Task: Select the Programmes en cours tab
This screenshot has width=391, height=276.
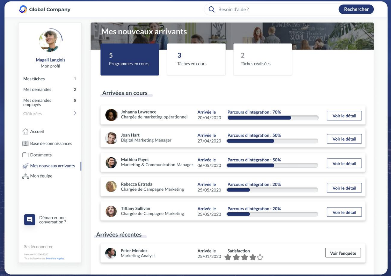Action: click(x=130, y=60)
